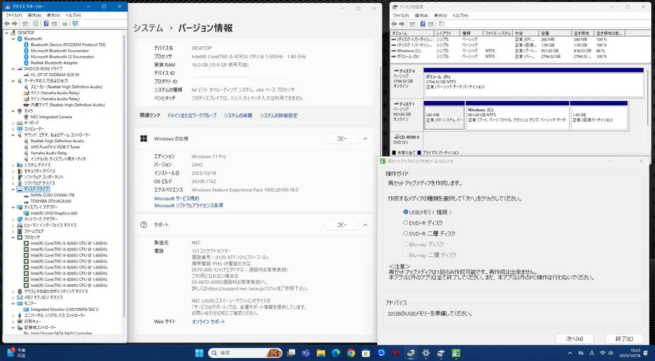Open Microsoft Edge from the taskbar

coord(336,353)
